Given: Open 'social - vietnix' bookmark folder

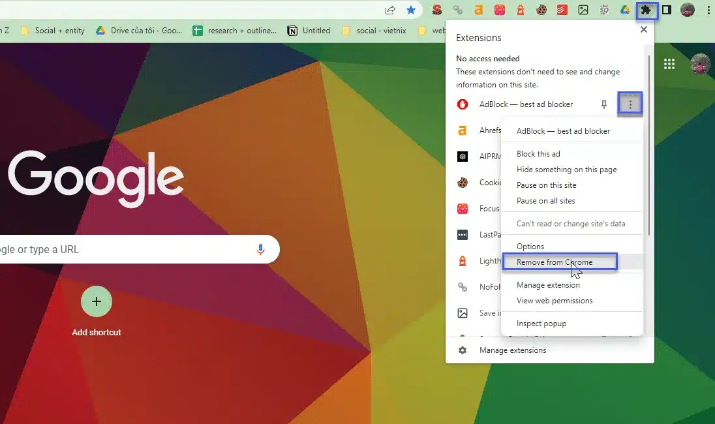Looking at the screenshot, I should (x=374, y=31).
